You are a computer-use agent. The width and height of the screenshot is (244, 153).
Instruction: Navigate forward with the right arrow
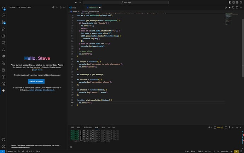(80, 2)
